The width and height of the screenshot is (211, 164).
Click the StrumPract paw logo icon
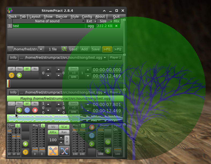tap(10, 10)
